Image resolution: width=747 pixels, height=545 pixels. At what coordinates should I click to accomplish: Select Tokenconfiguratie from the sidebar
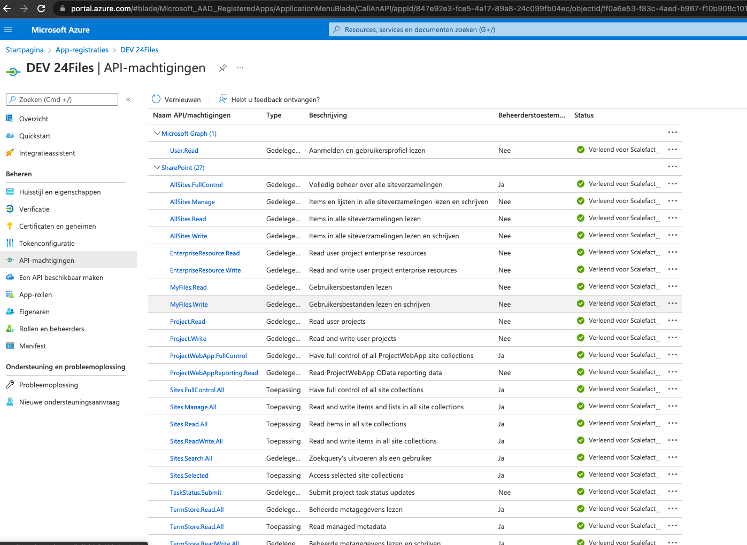pyautogui.click(x=47, y=243)
